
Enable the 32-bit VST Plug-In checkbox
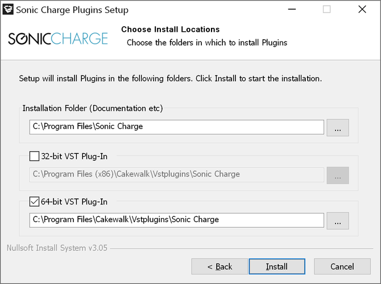34,156
